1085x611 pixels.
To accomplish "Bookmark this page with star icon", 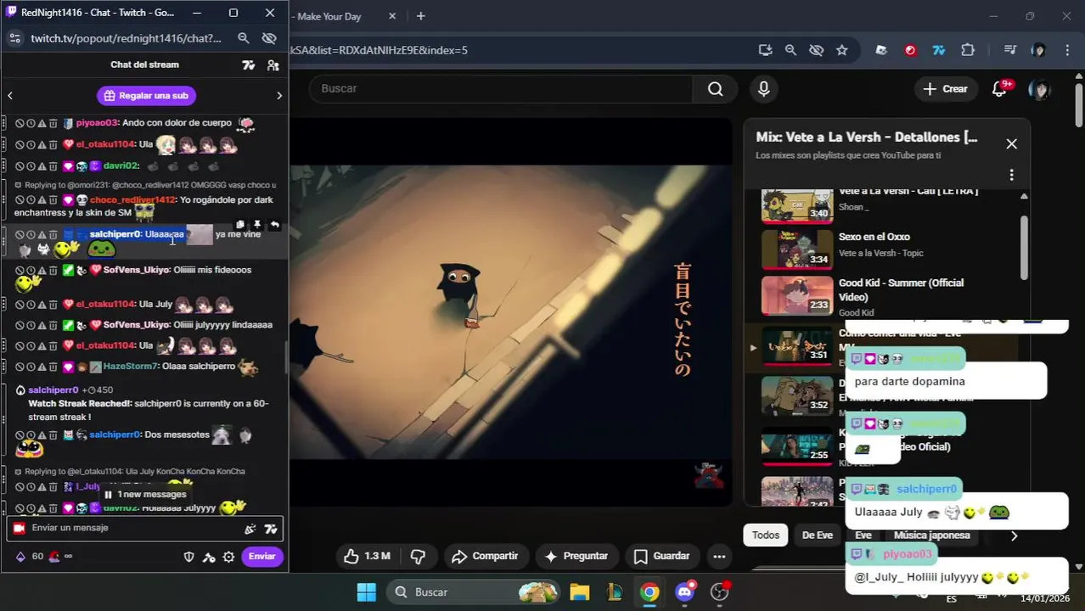I will coord(842,50).
